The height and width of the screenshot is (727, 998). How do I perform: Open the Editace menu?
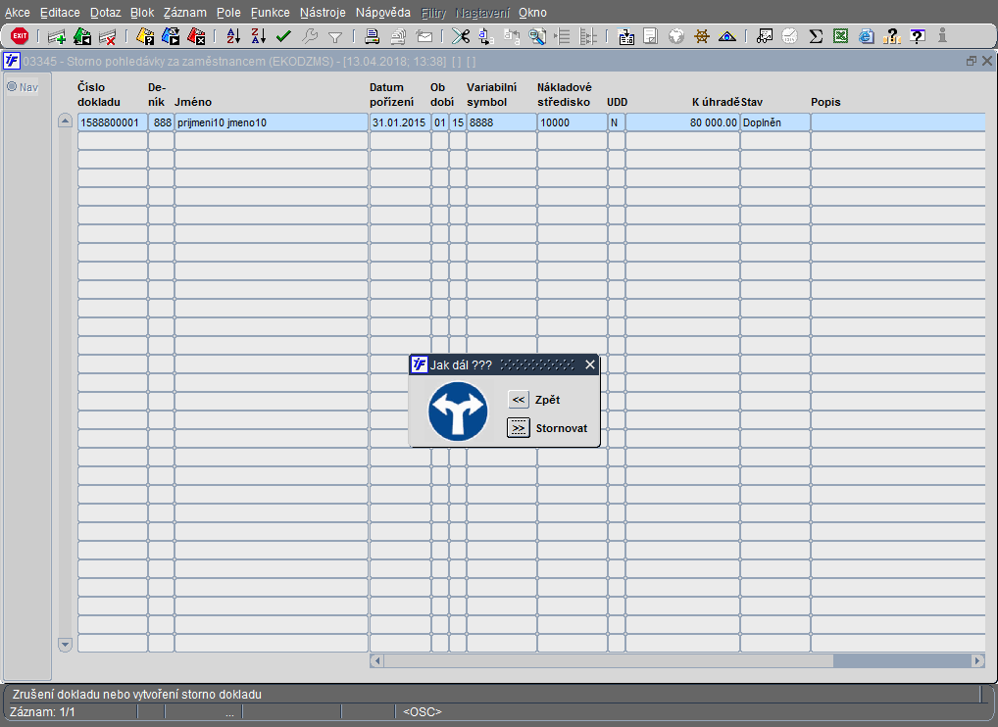click(60, 13)
